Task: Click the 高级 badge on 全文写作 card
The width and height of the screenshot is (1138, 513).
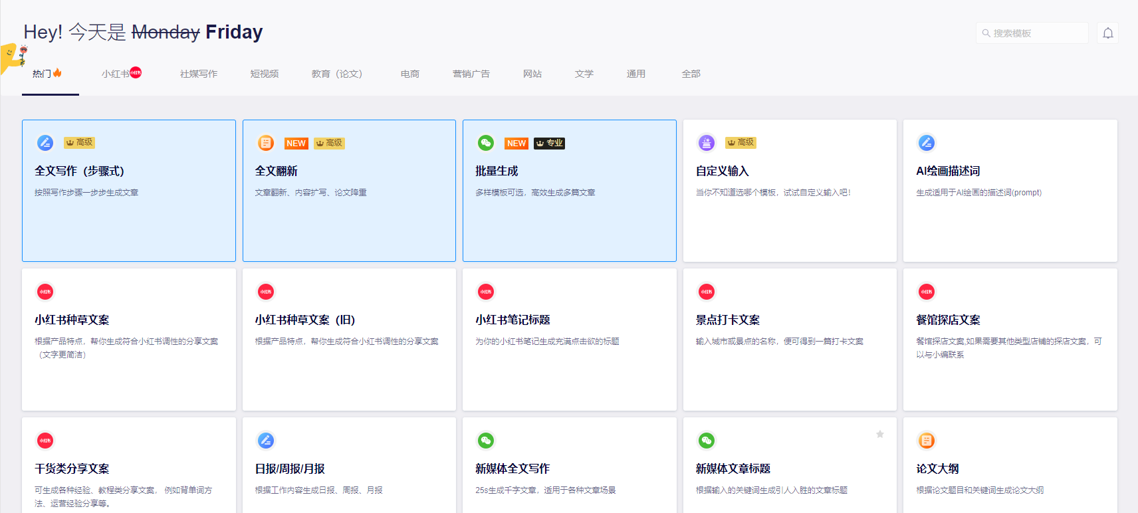Action: 80,142
